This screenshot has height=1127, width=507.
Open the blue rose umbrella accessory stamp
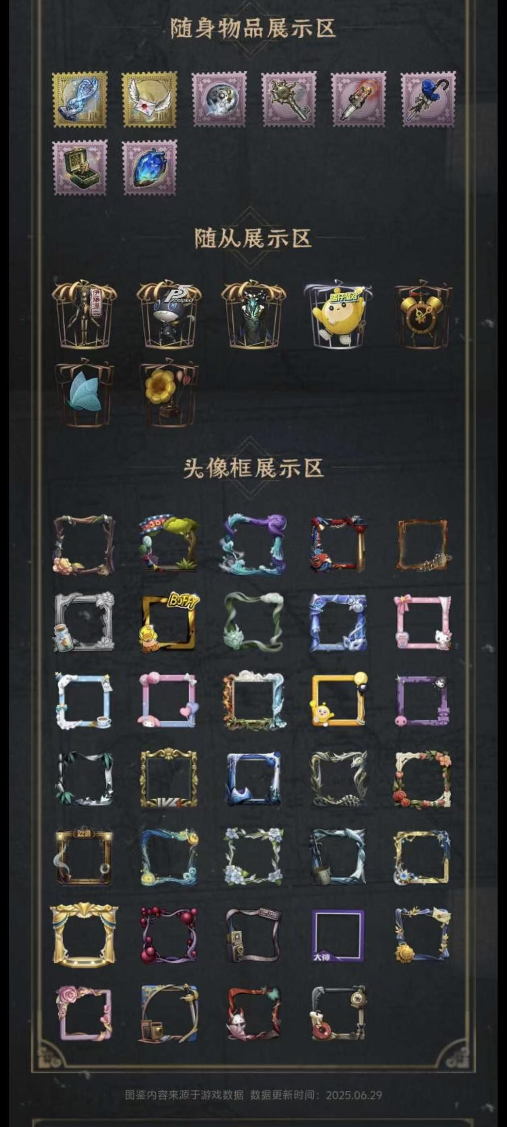coord(428,100)
